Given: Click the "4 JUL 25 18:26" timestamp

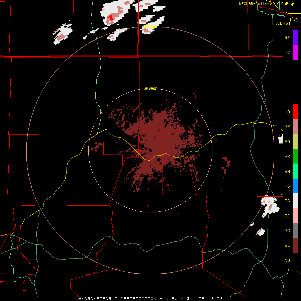Looking at the screenshot, I should pos(202,299).
